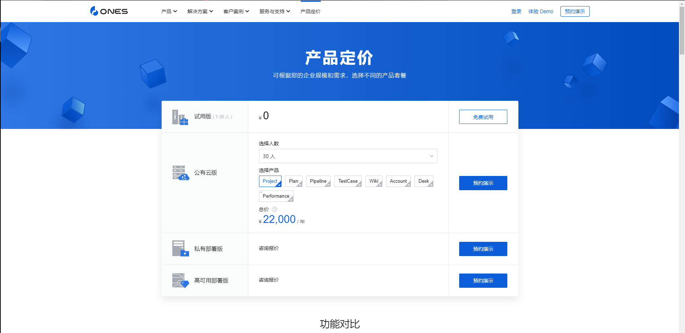Image resolution: width=685 pixels, height=333 pixels.
Task: Open the 30 人 people count dropdown
Action: [348, 156]
